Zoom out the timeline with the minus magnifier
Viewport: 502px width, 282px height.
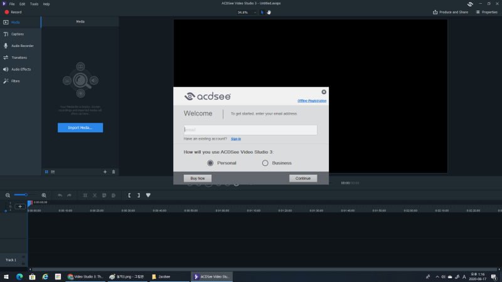pos(8,195)
